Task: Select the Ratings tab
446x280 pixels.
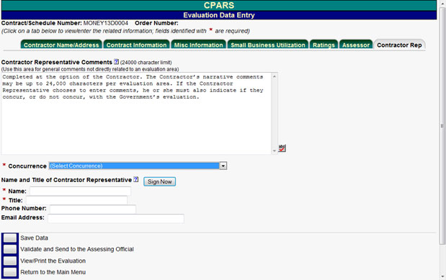Action: [x=324, y=45]
